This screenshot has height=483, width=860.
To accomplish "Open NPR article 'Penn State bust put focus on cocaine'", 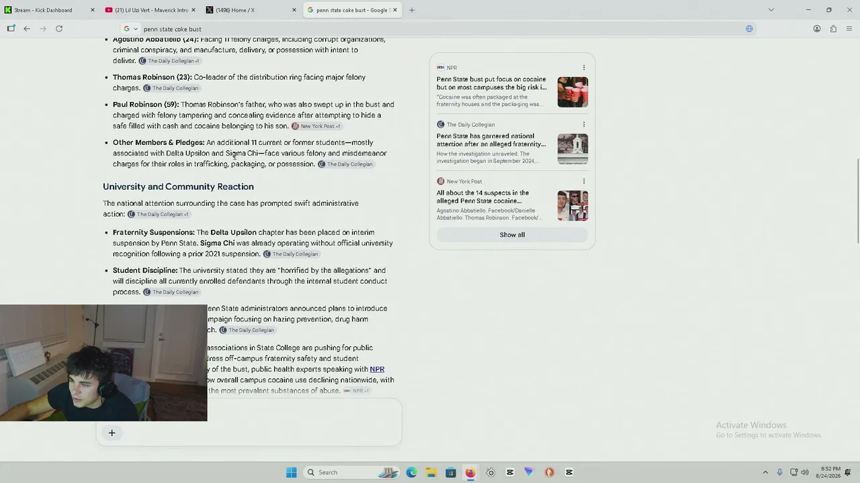I will click(x=492, y=83).
